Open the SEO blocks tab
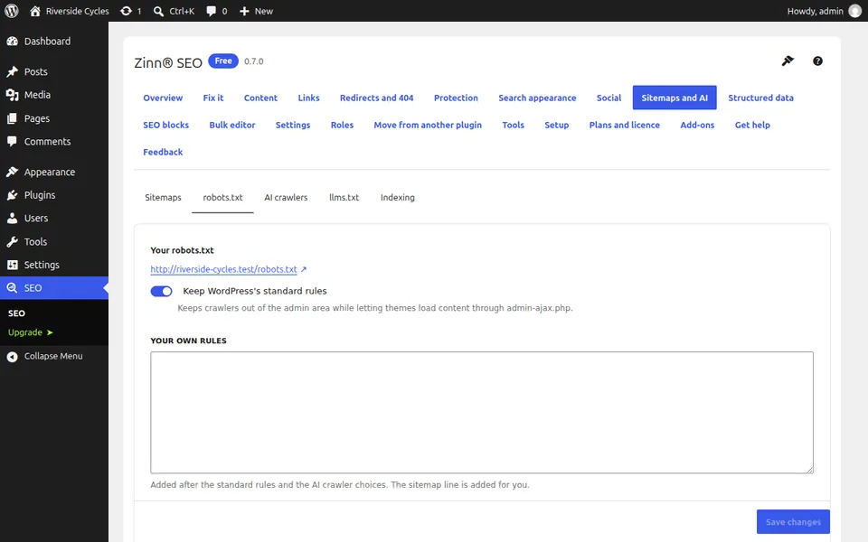Image resolution: width=868 pixels, height=542 pixels. [x=166, y=125]
